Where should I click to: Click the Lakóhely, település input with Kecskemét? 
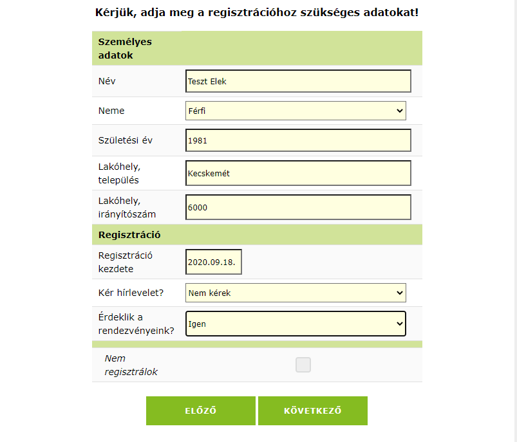pos(297,173)
